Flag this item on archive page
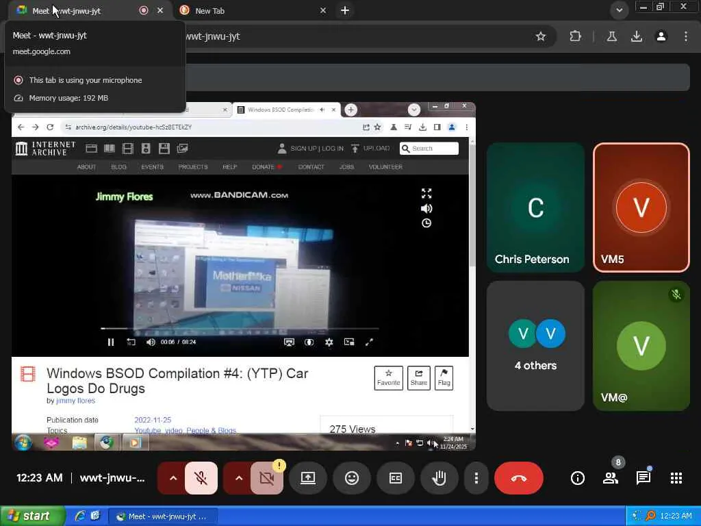Viewport: 701px width, 526px height. (x=444, y=378)
